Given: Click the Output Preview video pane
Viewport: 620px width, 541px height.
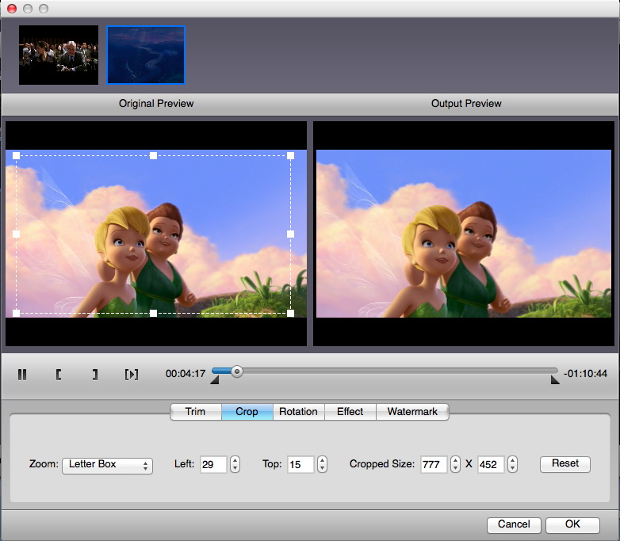Looking at the screenshot, I should pyautogui.click(x=464, y=234).
